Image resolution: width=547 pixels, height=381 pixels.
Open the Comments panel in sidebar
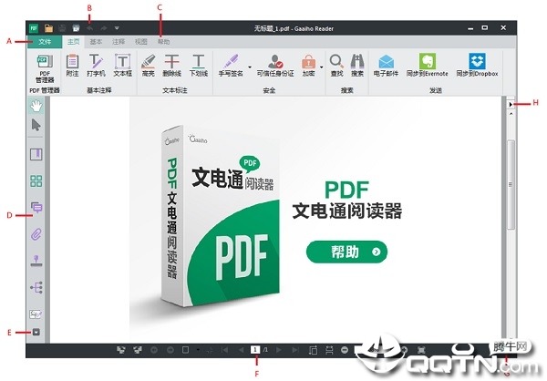36,208
